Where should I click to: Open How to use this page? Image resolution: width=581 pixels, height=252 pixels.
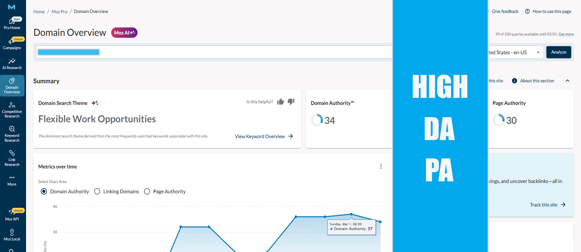click(552, 11)
